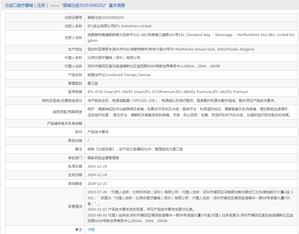Open the 详情 link
Image resolution: width=299 pixels, height=234 pixels.
(x=91, y=230)
